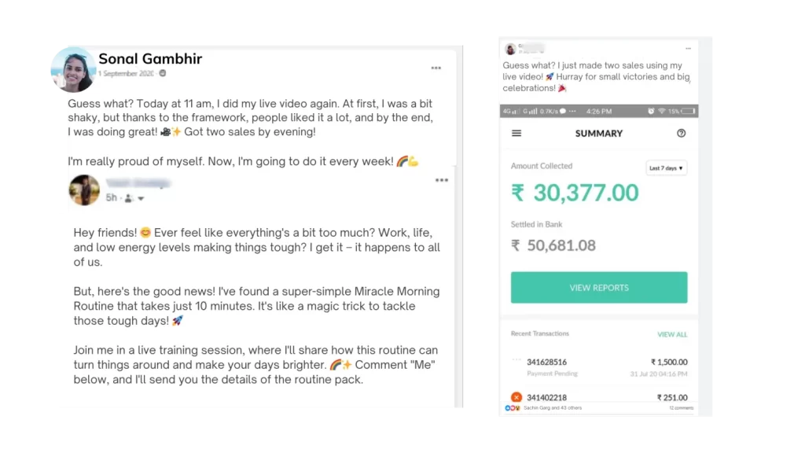This screenshot has width=805, height=453.
Task: Click the pending dots beside transaction 341628516
Action: pos(516,360)
